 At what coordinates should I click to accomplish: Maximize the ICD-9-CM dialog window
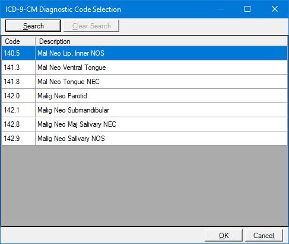coord(247,9)
